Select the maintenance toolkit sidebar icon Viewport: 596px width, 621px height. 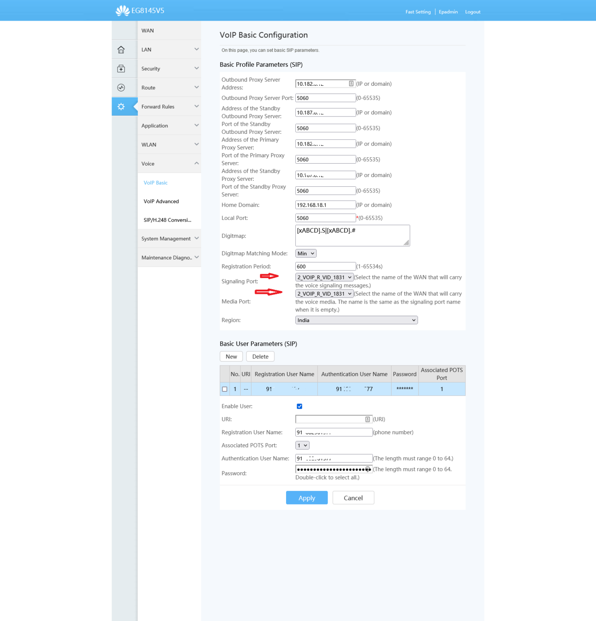(x=121, y=68)
